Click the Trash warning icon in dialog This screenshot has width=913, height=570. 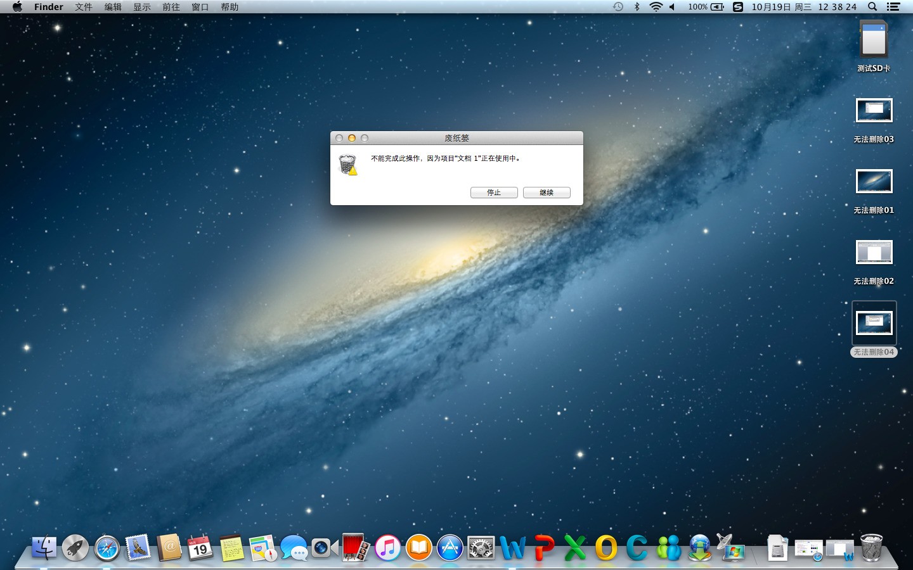(x=348, y=165)
